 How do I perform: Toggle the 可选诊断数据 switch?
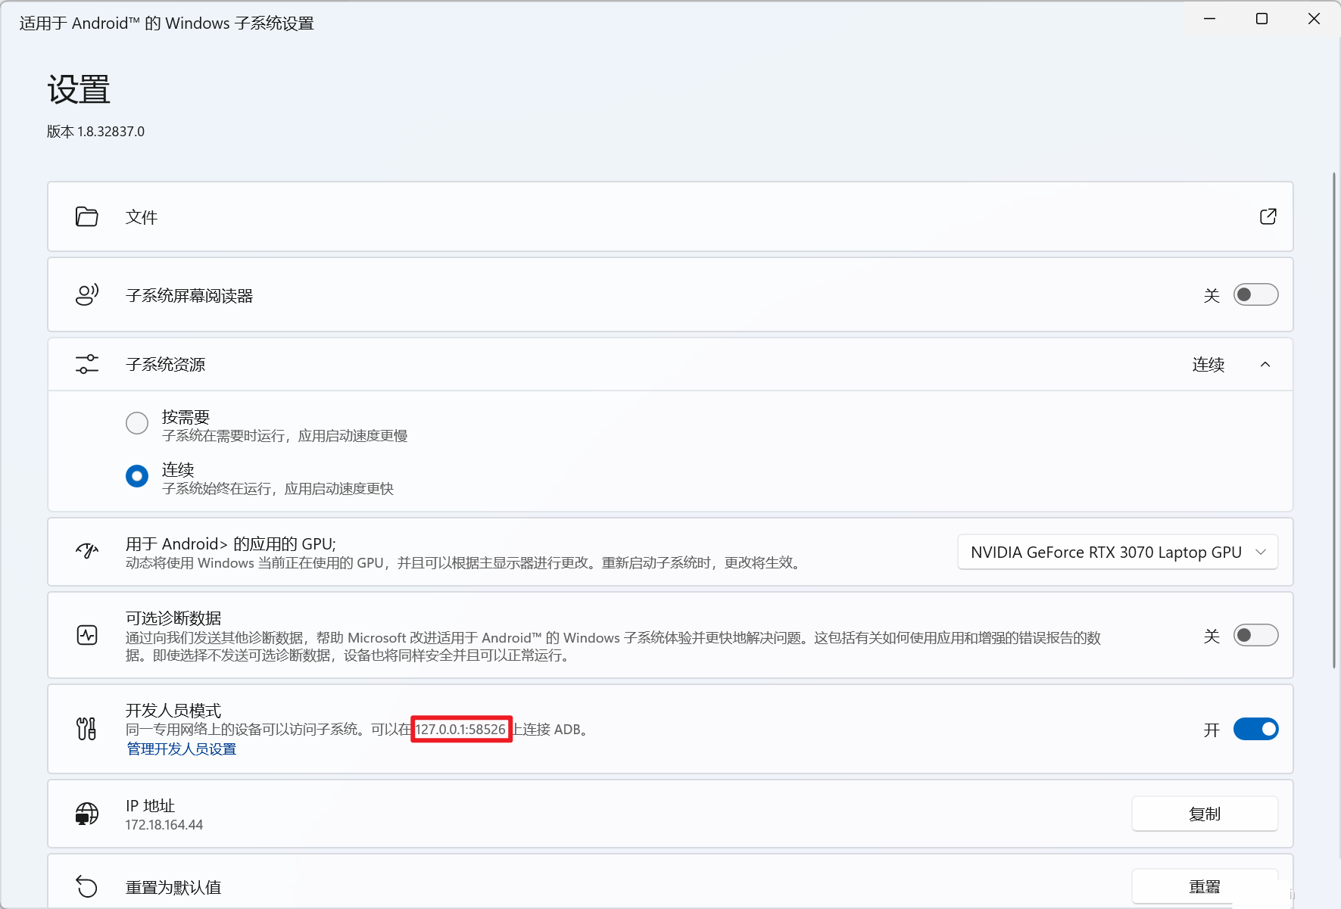pyautogui.click(x=1255, y=635)
